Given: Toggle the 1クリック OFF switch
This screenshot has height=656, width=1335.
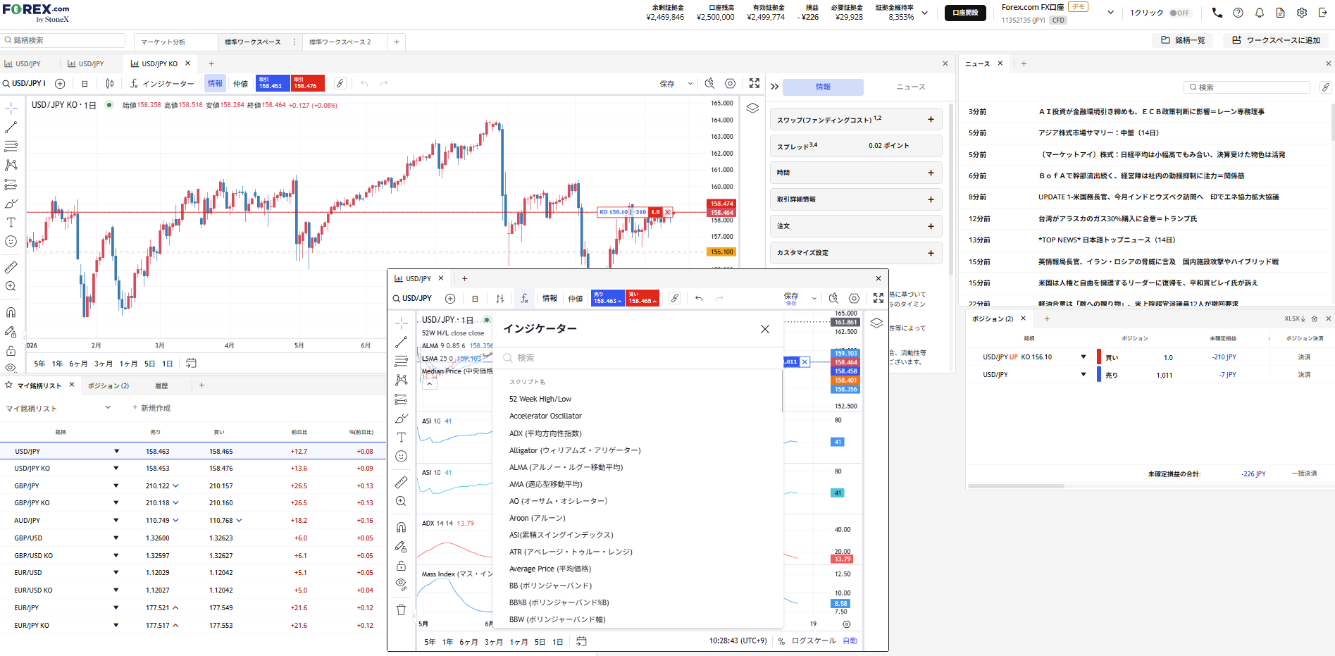Looking at the screenshot, I should tap(1180, 13).
